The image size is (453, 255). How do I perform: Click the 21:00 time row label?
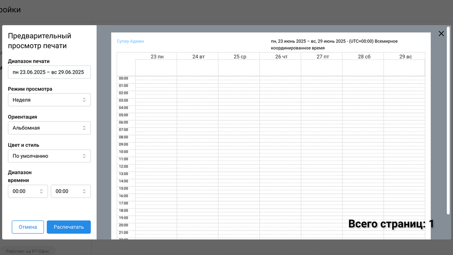click(123, 232)
